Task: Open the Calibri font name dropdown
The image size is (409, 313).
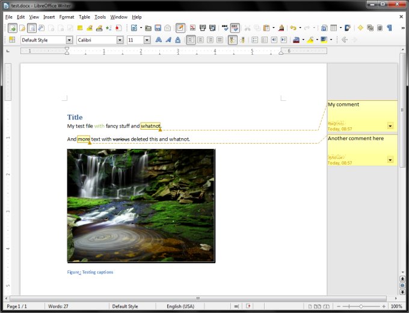Action: [120, 40]
